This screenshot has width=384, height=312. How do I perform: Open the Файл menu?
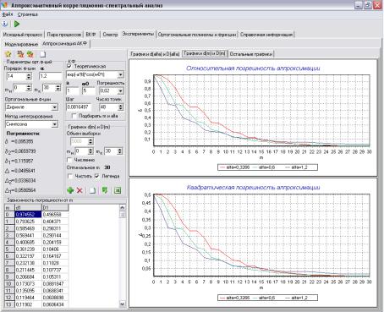pos(8,14)
